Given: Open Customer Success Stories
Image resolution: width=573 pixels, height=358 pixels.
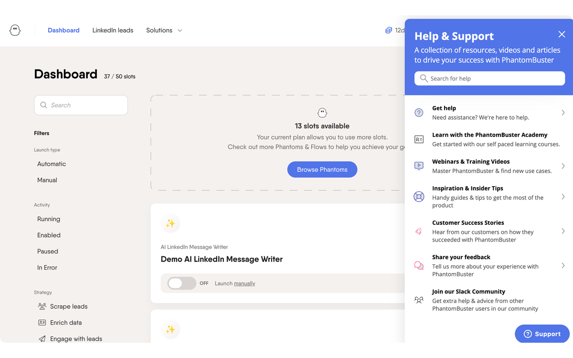Looking at the screenshot, I should click(x=488, y=231).
